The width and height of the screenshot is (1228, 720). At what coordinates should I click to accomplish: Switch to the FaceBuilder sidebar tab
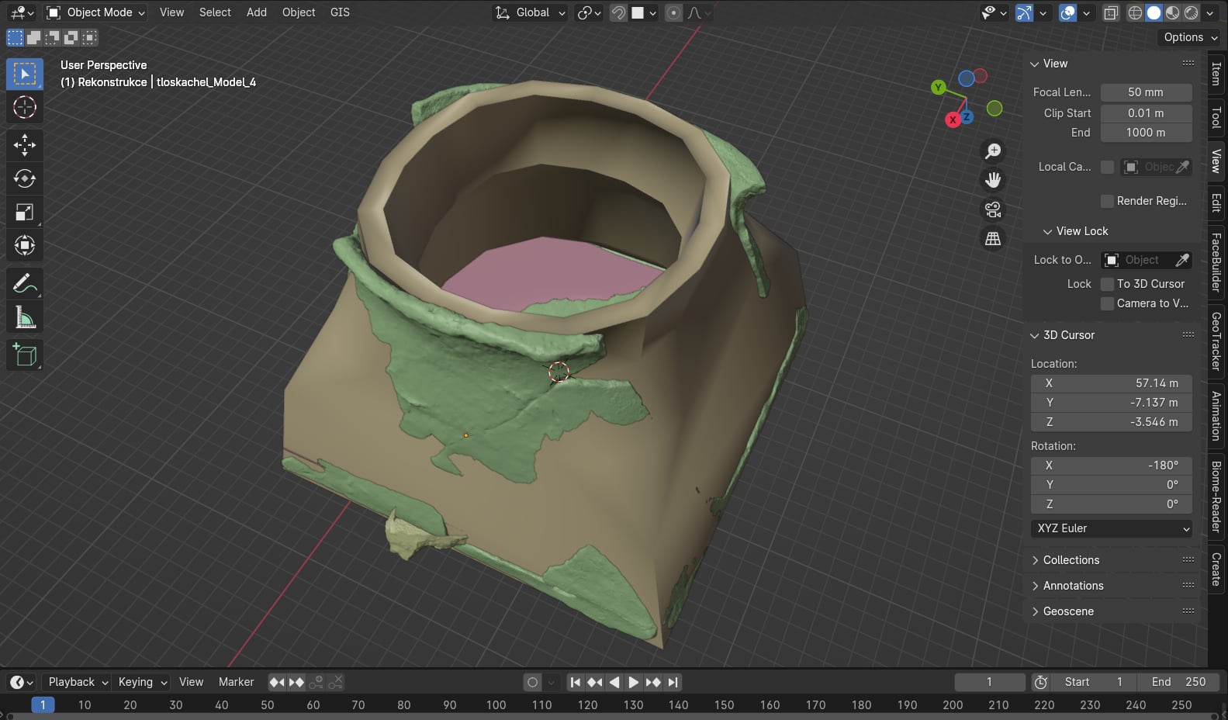pos(1216,261)
